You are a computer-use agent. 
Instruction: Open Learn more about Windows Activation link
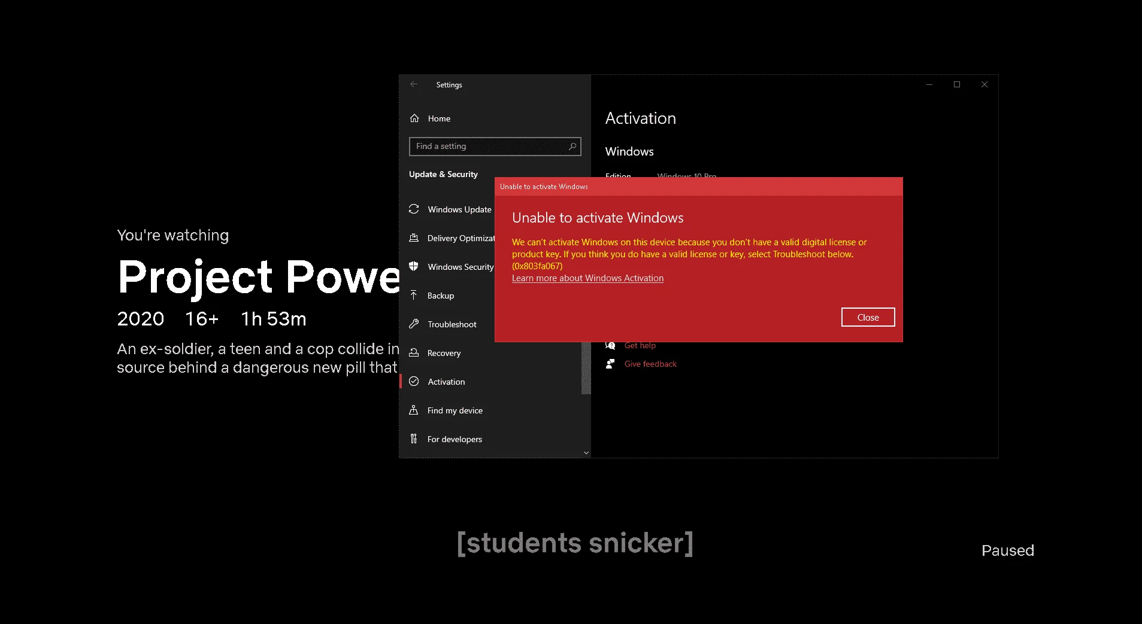coord(587,278)
